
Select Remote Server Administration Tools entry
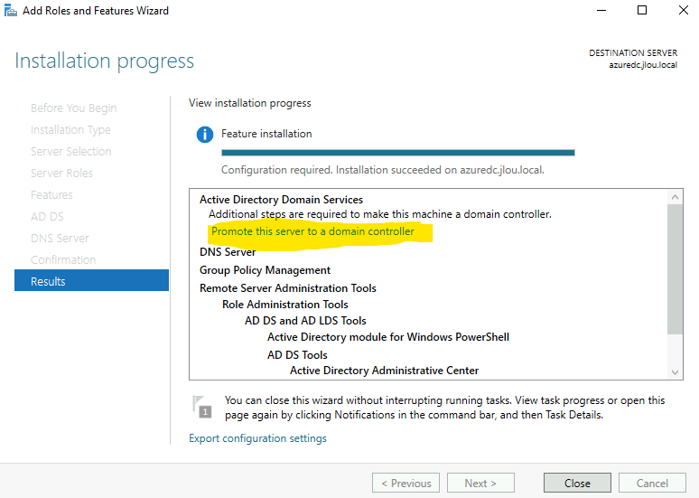point(288,288)
